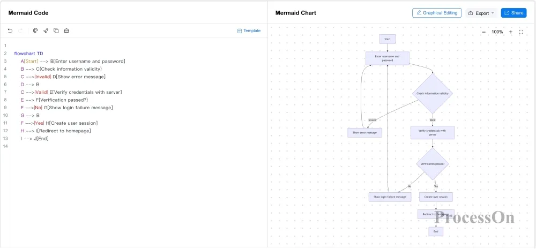This screenshot has height=249, width=536.
Task: Open Graphical Editing mode
Action: point(437,13)
